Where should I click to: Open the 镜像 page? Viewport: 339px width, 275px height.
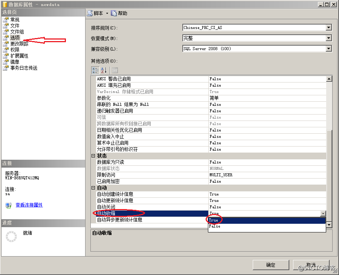tap(15, 62)
